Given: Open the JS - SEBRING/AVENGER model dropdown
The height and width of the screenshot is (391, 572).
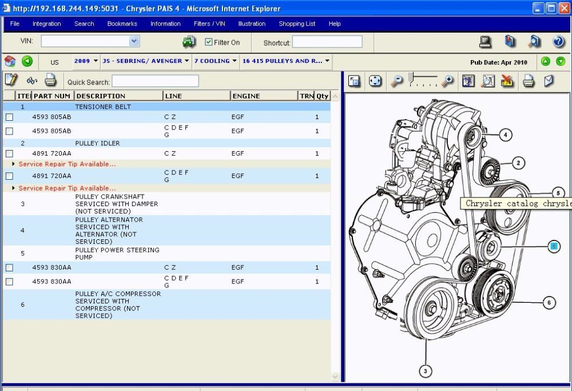Looking at the screenshot, I should pos(146,61).
